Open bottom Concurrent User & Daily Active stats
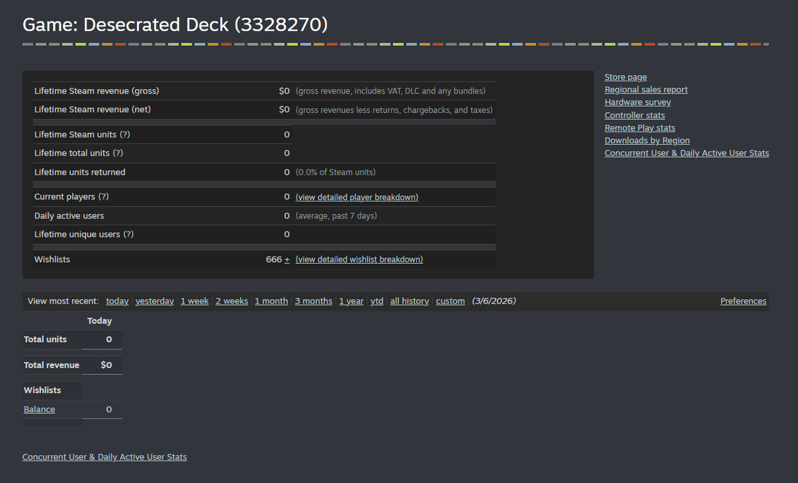 click(104, 457)
